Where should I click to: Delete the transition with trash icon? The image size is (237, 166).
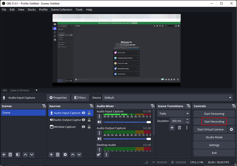[x=179, y=128]
